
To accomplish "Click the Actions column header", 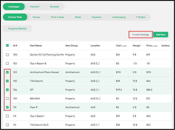I will pos(166,46).
